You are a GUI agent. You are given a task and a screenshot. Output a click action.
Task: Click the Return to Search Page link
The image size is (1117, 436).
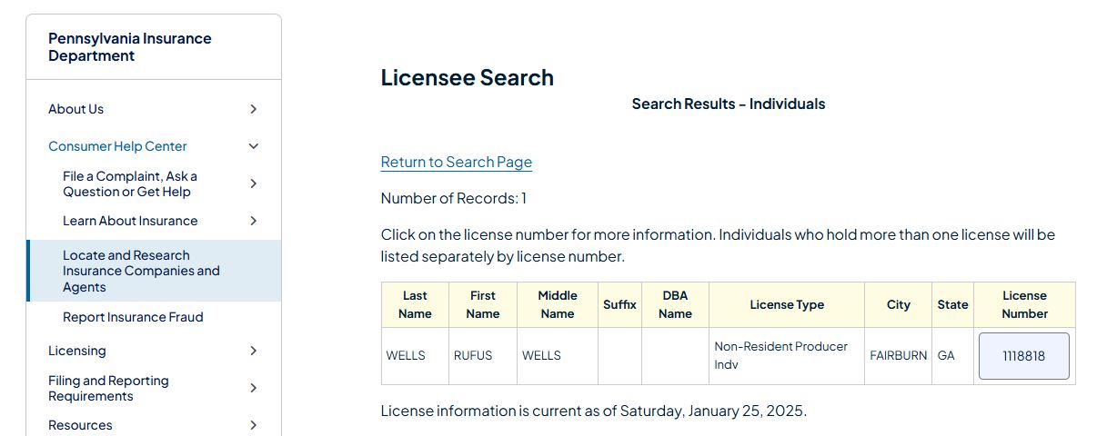point(456,162)
